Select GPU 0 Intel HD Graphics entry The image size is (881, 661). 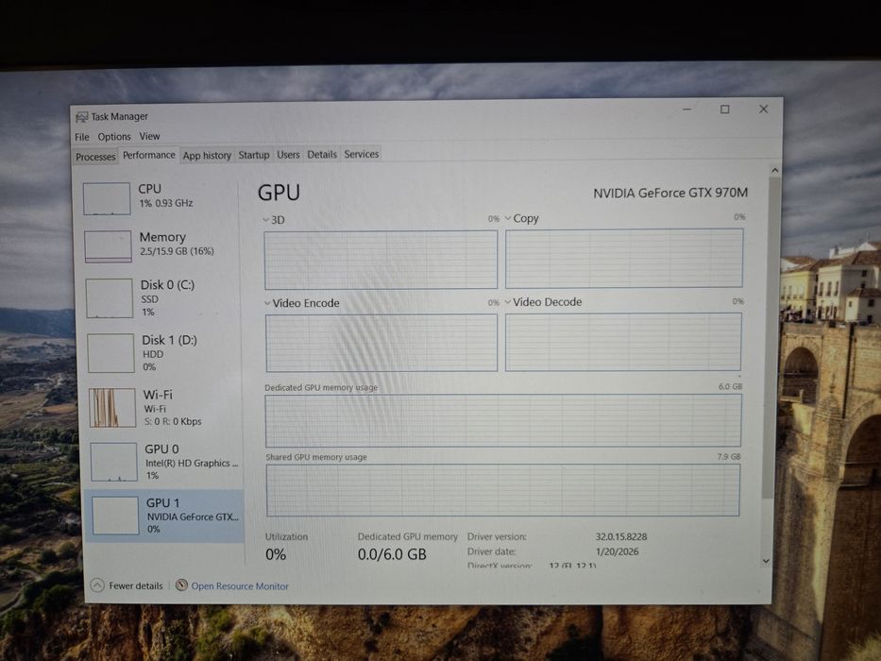coord(165,462)
